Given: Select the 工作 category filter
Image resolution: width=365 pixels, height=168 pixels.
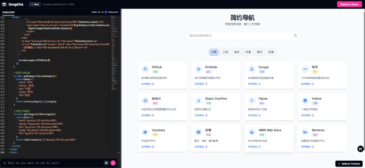Looking at the screenshot, I should tap(225, 52).
